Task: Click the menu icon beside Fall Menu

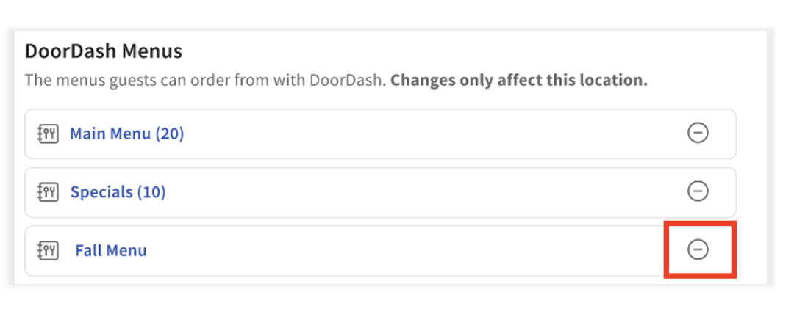Action: tap(48, 250)
